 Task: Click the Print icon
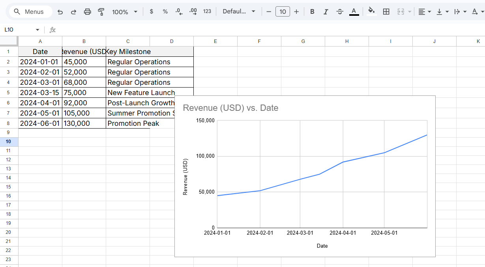tap(87, 12)
